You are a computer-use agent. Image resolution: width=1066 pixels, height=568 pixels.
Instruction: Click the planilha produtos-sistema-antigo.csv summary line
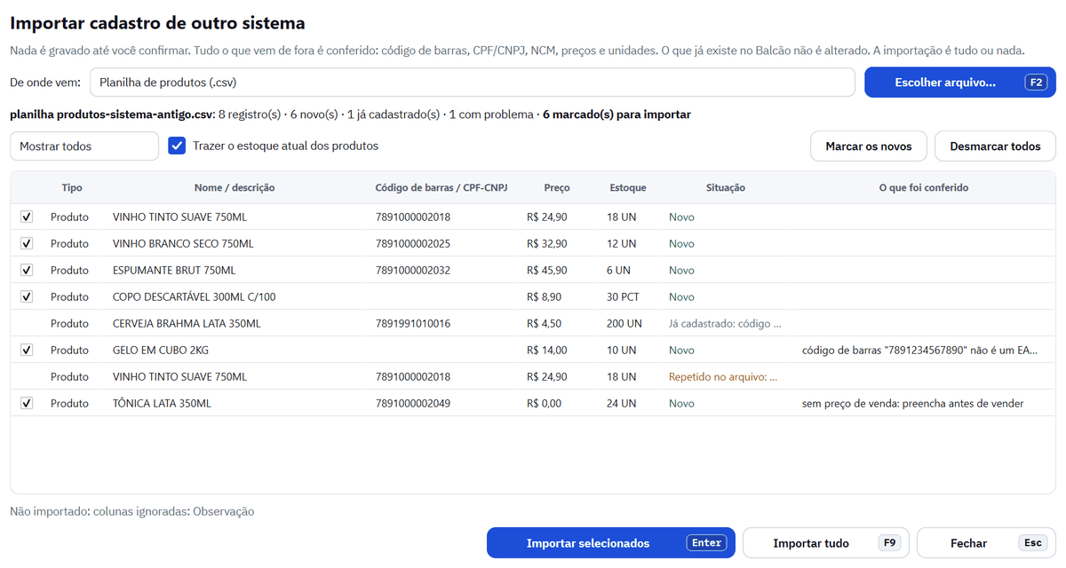pos(350,114)
